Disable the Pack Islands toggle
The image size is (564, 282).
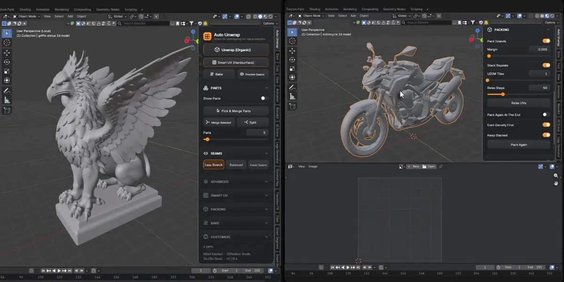tap(546, 41)
